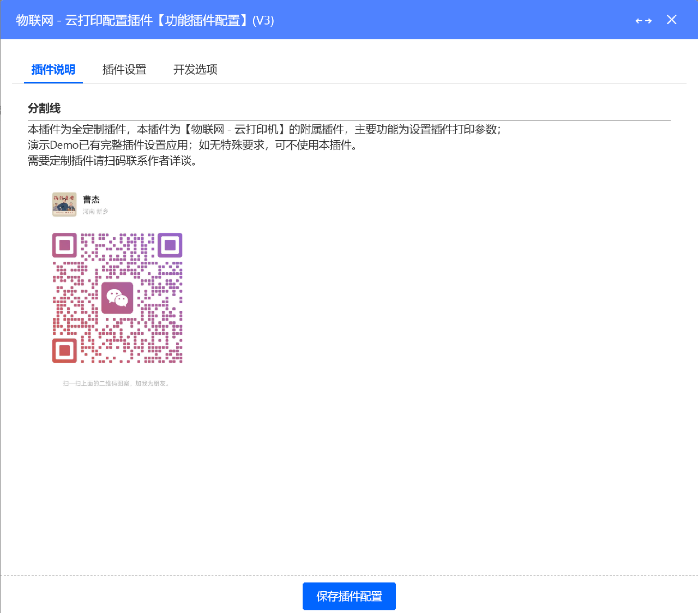The width and height of the screenshot is (698, 613).
Task: Click the horizontal divider under 分割线
Action: [x=349, y=120]
